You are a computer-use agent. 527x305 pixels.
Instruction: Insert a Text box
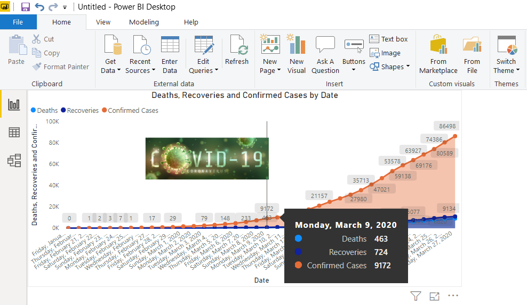coord(388,39)
